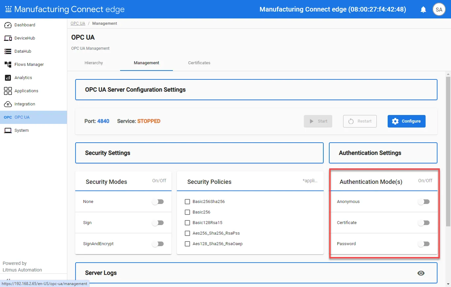The height and width of the screenshot is (287, 451).
Task: Select Integration in the sidebar
Action: click(x=33, y=104)
